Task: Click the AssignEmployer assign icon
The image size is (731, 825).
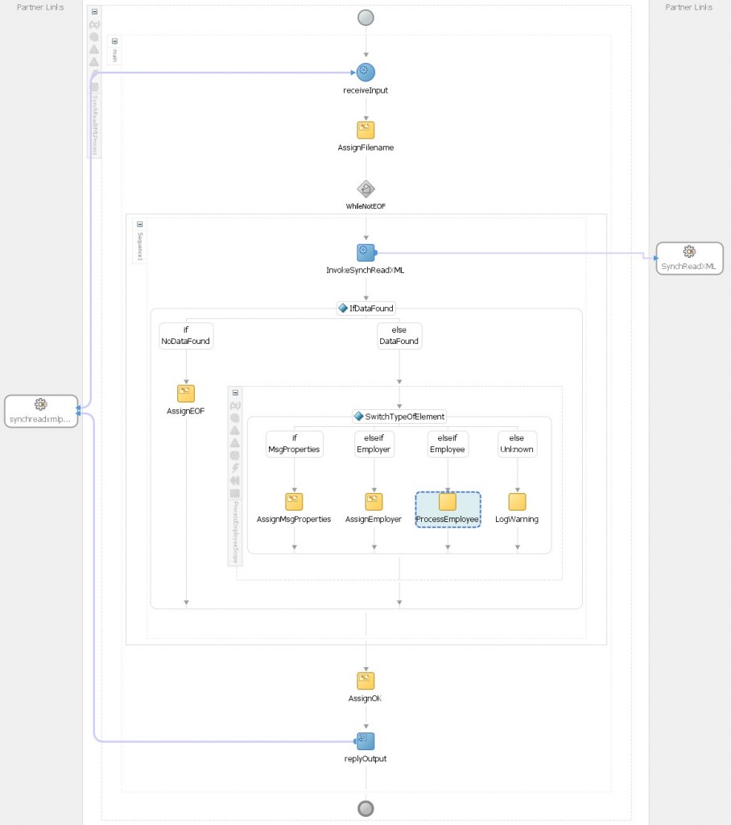Action: point(374,502)
